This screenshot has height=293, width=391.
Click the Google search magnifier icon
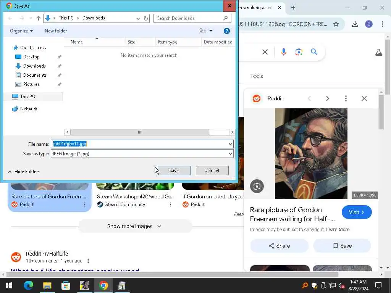point(314,52)
